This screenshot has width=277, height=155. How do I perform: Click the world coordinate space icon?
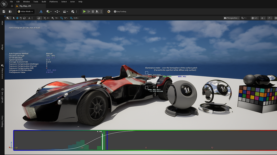click(29, 18)
